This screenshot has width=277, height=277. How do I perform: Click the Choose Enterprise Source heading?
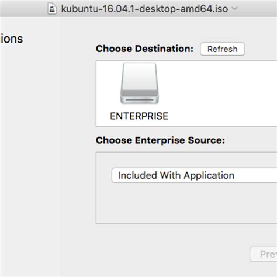tap(160, 140)
